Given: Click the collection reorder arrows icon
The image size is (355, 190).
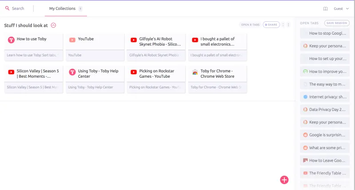Looking at the screenshot, I should 283,25.
